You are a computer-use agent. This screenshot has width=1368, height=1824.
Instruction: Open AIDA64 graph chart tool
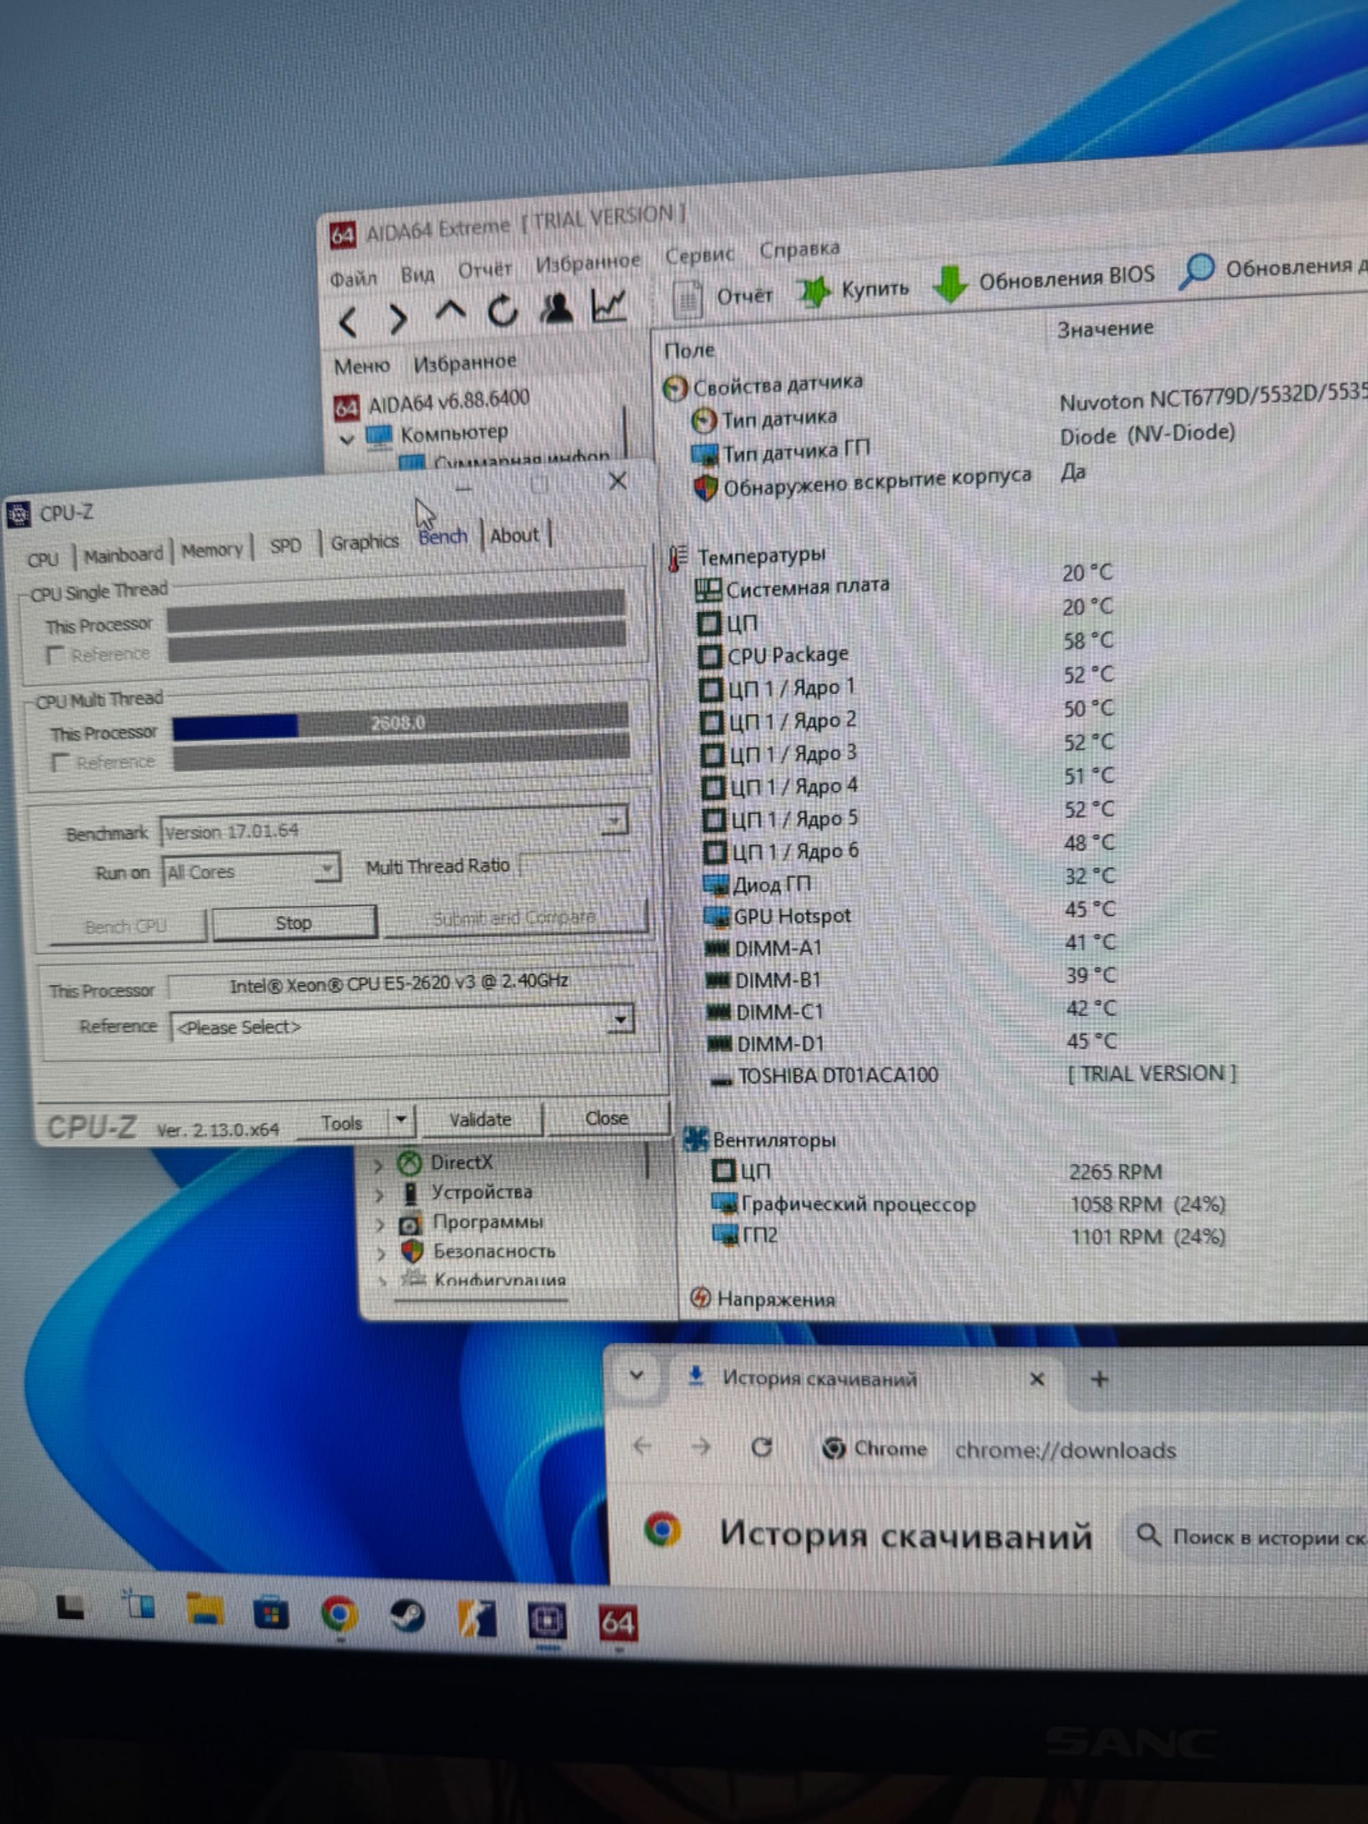tap(609, 305)
